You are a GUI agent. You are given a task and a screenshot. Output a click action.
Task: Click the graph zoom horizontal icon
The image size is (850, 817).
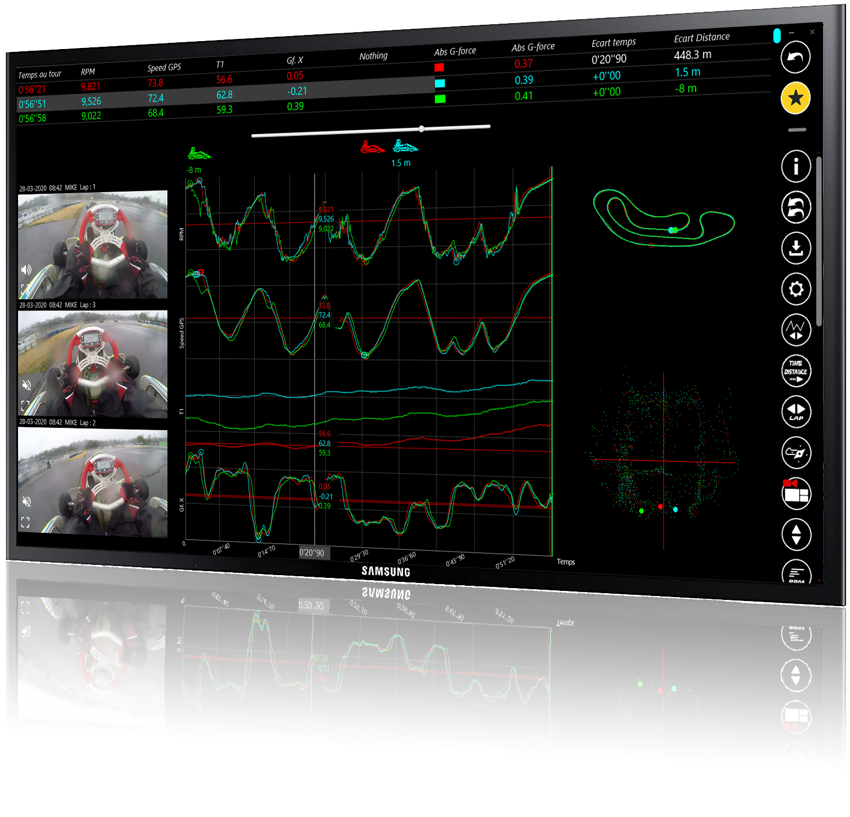click(796, 330)
